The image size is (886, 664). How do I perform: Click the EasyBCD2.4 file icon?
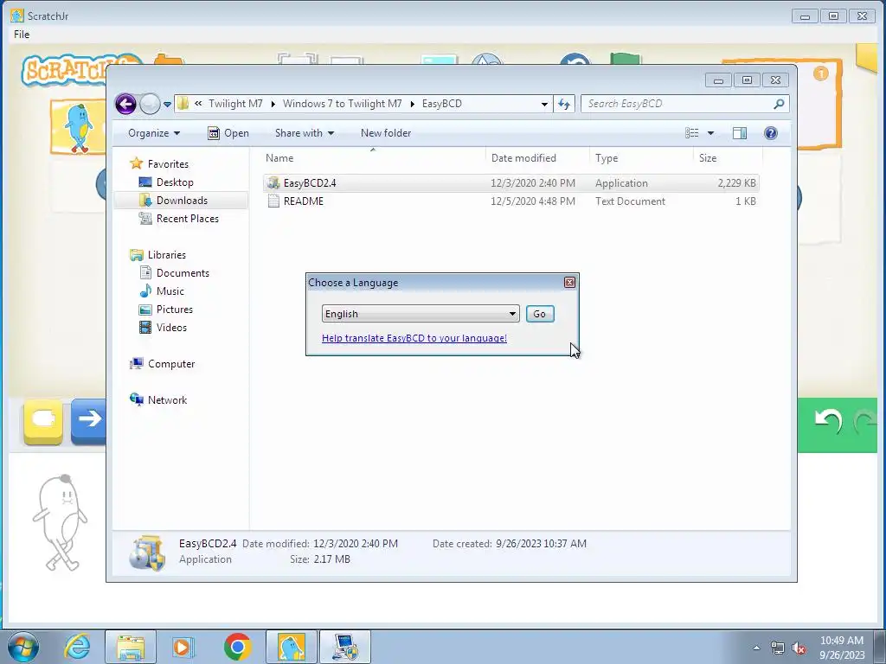[273, 183]
